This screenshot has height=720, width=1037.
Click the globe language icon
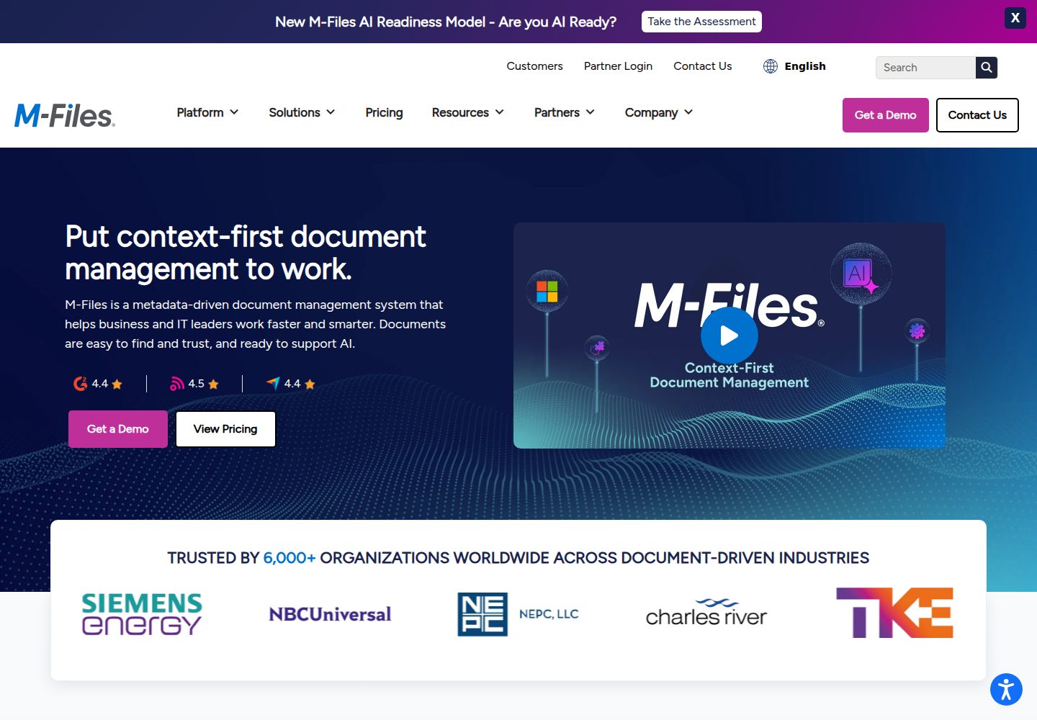tap(771, 66)
